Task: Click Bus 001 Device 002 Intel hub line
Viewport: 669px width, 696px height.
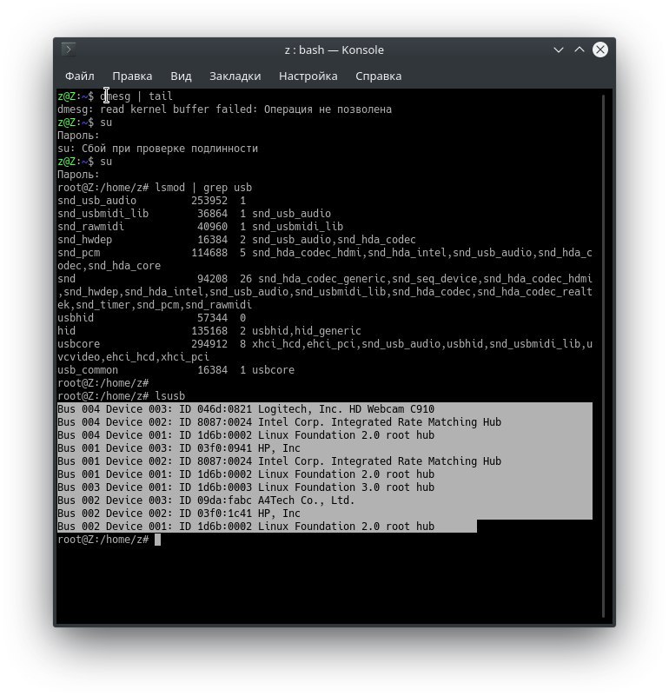Action: point(279,461)
